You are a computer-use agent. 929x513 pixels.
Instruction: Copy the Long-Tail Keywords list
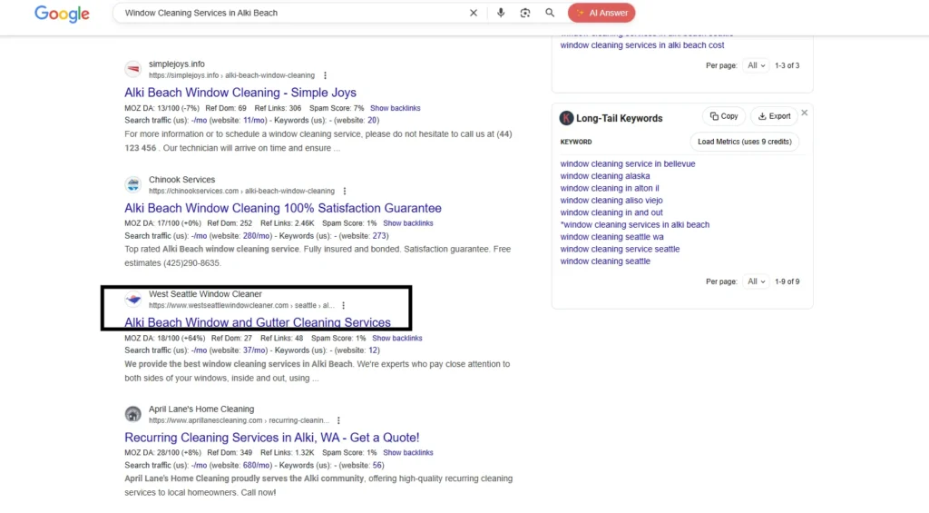724,117
